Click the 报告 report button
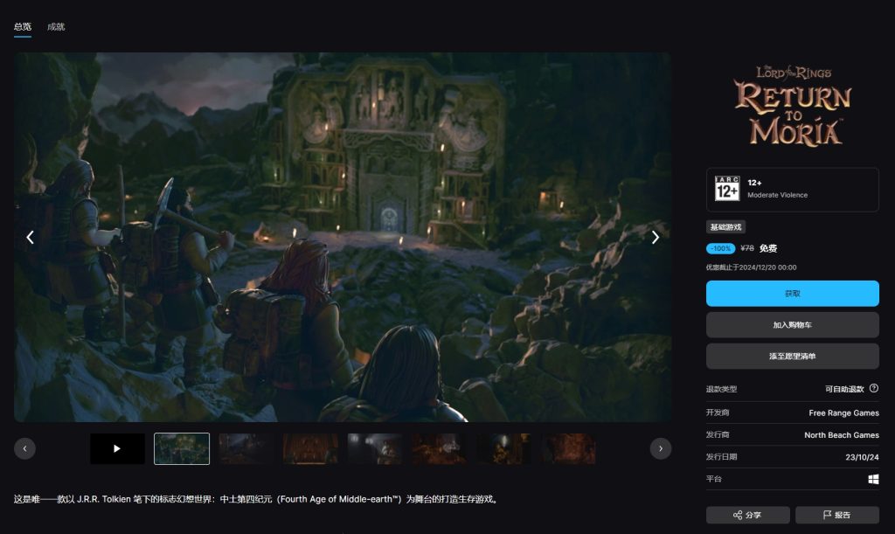This screenshot has width=895, height=534. coord(836,515)
